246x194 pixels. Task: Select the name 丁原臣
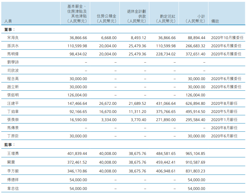click(13, 136)
